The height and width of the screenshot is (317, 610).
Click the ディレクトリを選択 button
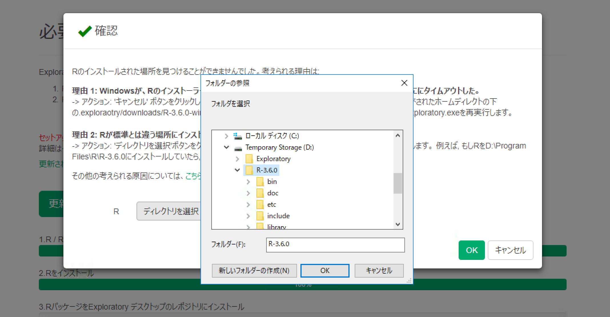(x=169, y=211)
